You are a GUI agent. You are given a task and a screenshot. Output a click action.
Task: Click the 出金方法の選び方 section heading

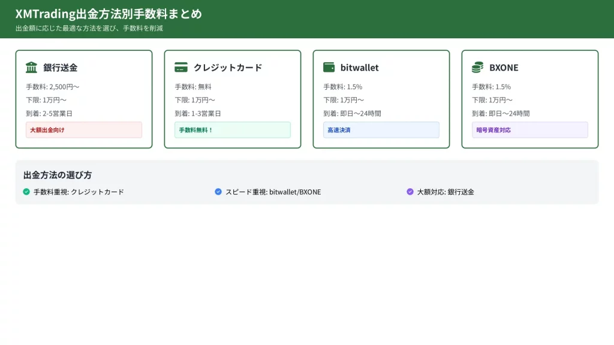(x=58, y=175)
